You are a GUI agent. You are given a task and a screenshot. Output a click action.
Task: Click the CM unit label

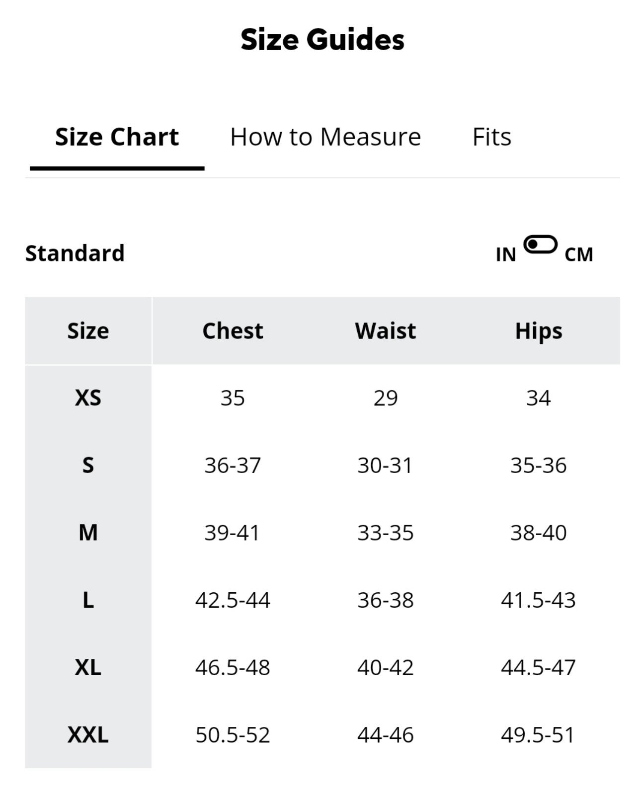point(578,254)
